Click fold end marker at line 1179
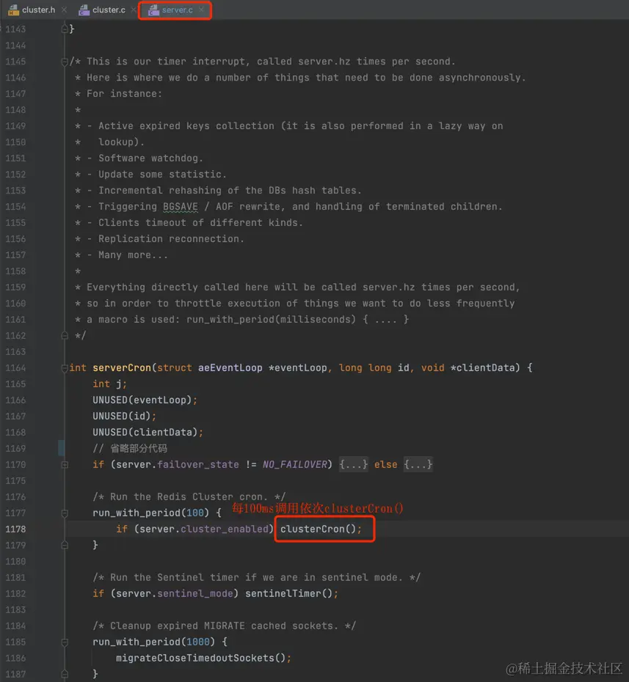629x682 pixels. coord(65,545)
